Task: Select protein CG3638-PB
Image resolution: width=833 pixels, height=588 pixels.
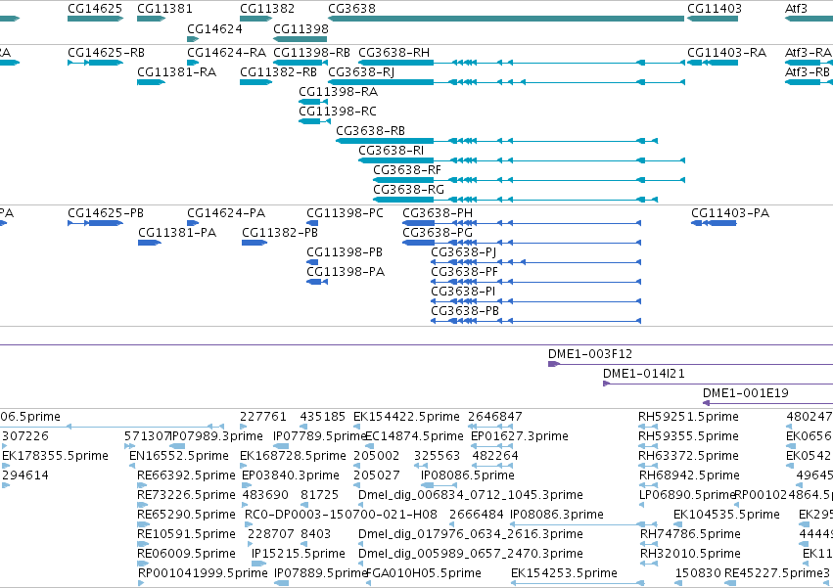Action: 465,311
